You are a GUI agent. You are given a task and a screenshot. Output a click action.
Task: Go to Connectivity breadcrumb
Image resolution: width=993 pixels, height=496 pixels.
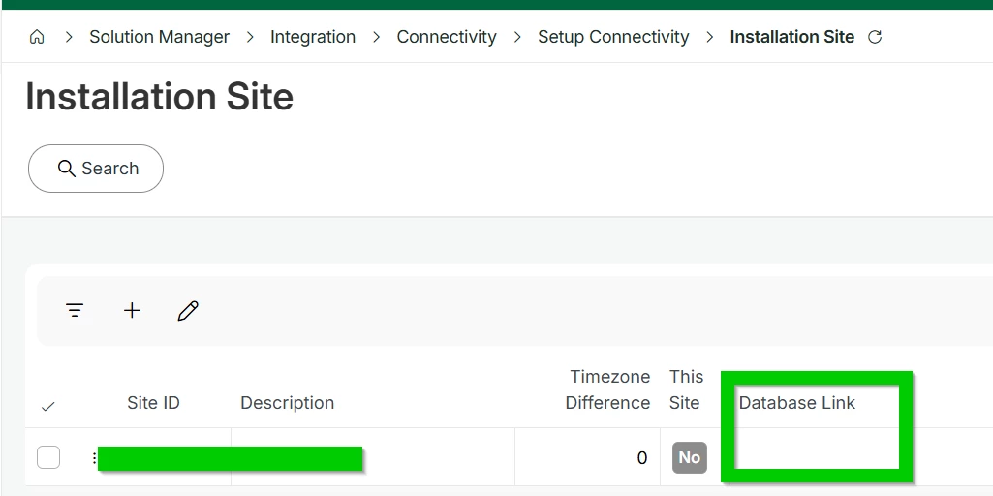tap(447, 37)
